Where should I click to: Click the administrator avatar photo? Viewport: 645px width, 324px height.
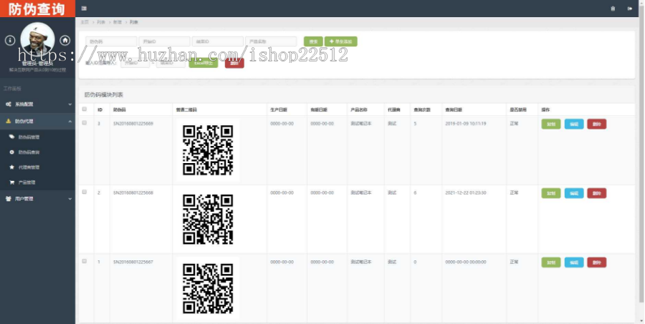click(37, 39)
